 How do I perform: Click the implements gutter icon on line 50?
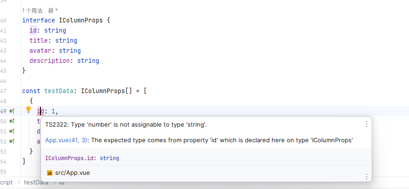point(12,121)
